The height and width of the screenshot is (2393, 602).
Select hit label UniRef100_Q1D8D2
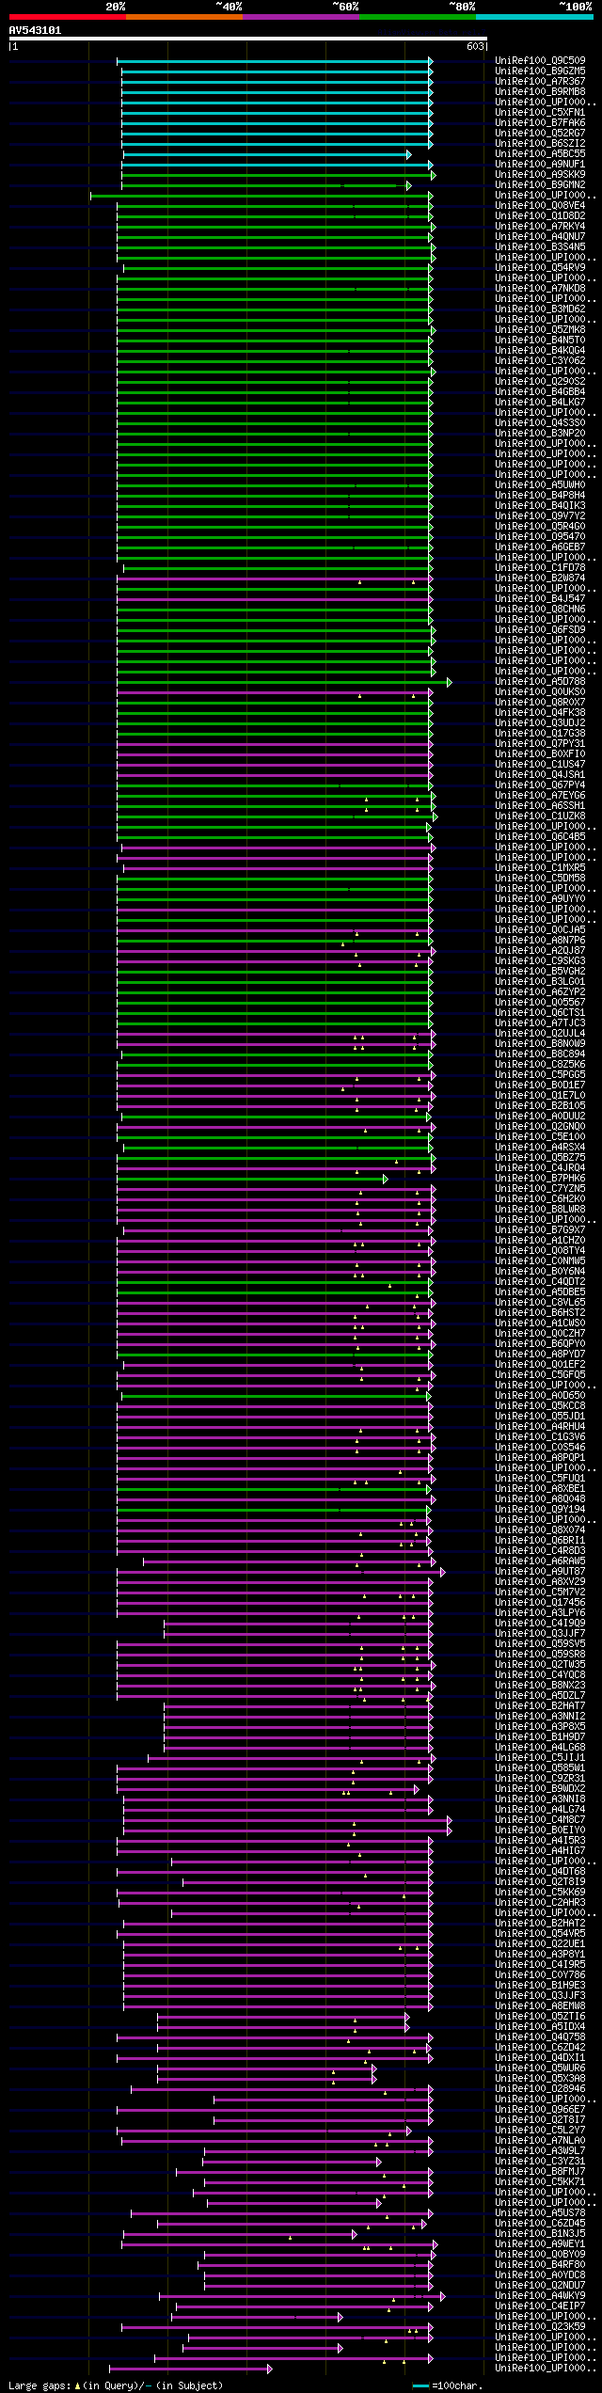[x=540, y=216]
